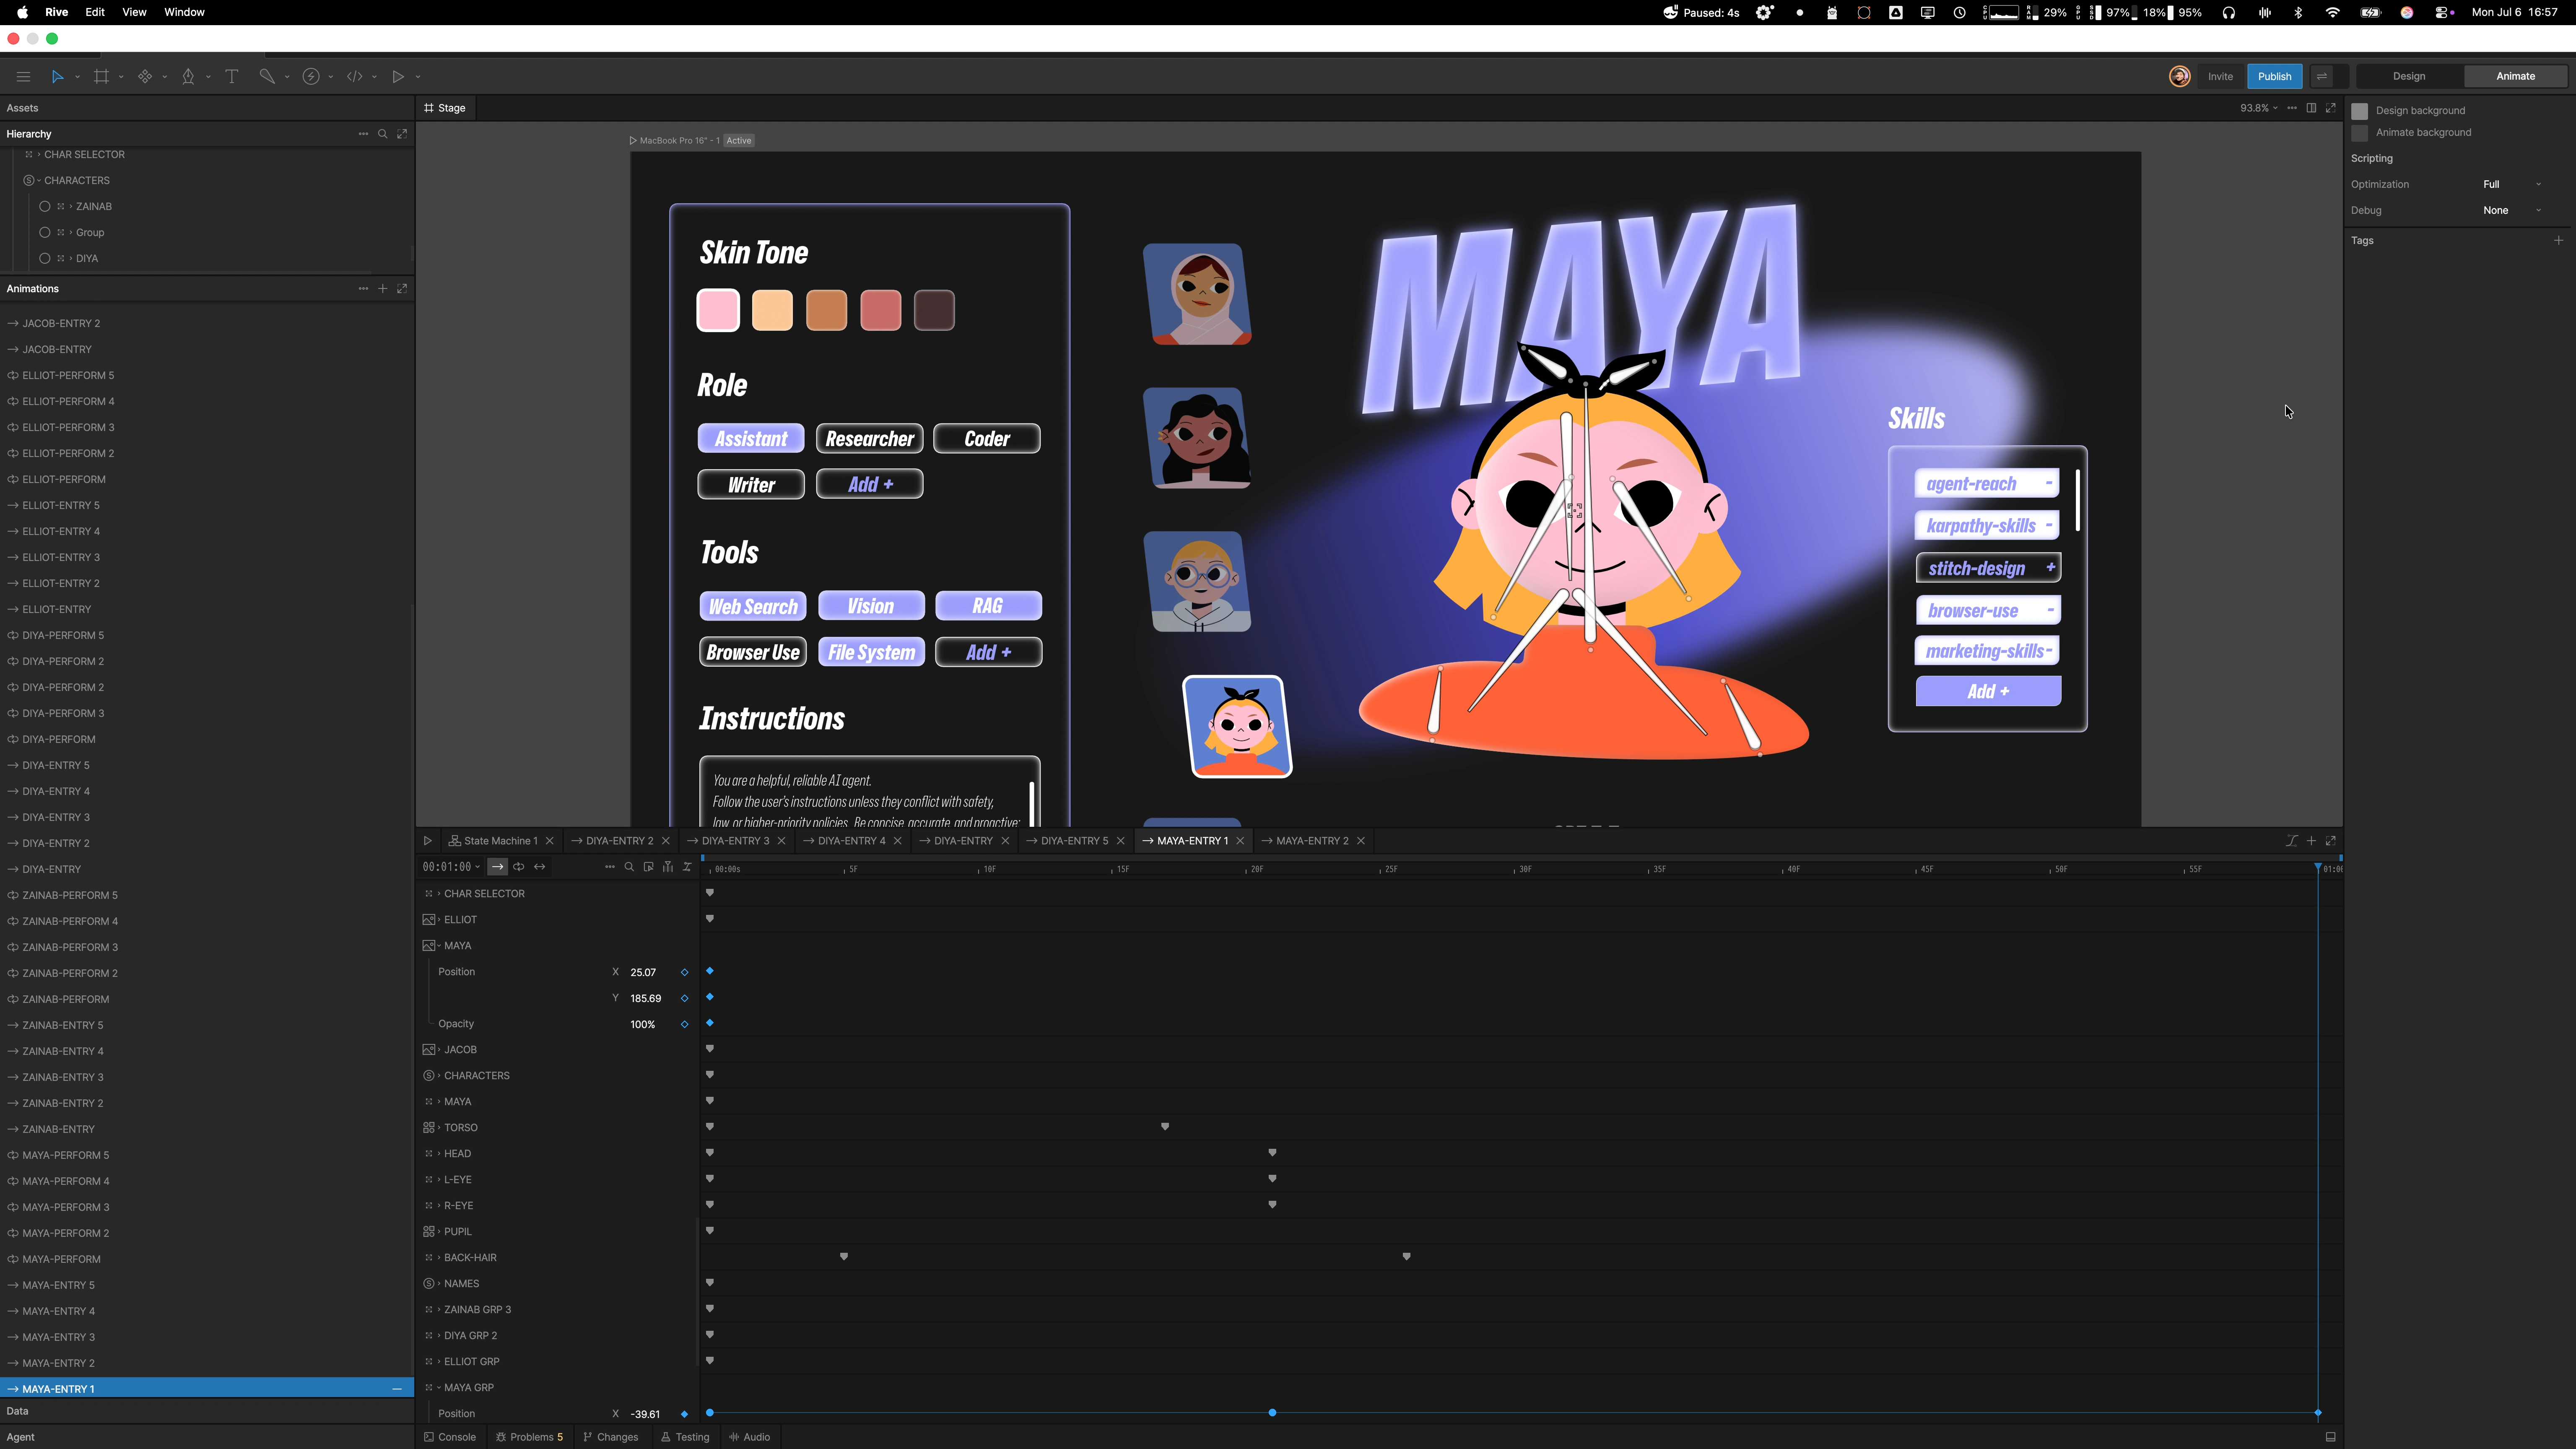This screenshot has width=2576, height=1449.
Task: Toggle keyframe for MAYA Opacity
Action: click(685, 1024)
